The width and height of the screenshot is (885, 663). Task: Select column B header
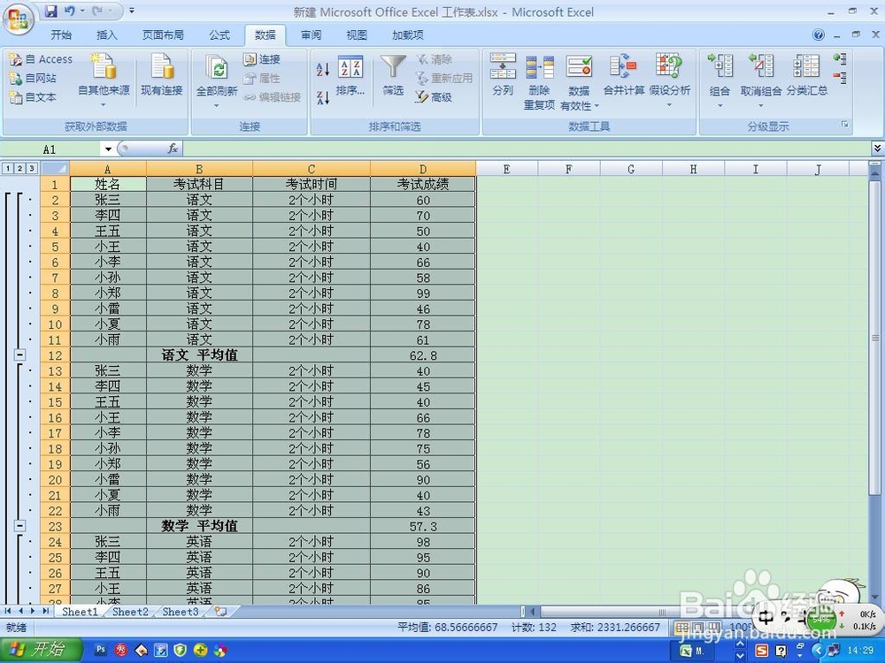click(199, 169)
